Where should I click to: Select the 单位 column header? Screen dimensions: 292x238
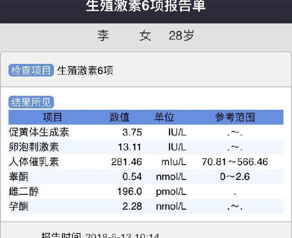164,117
